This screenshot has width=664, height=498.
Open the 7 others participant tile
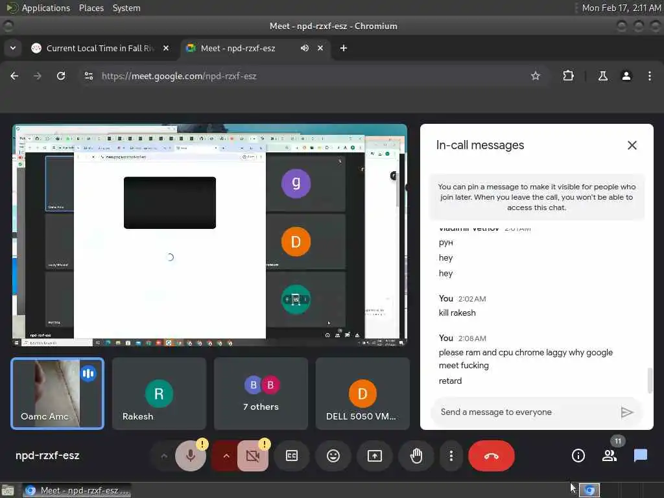(261, 394)
